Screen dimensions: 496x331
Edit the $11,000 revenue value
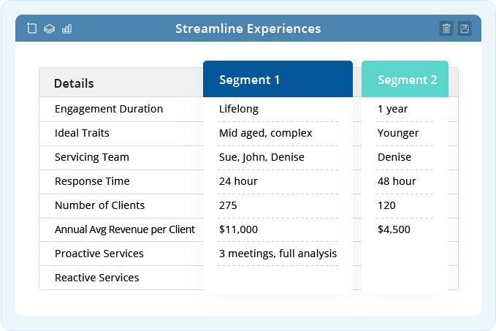point(278,229)
